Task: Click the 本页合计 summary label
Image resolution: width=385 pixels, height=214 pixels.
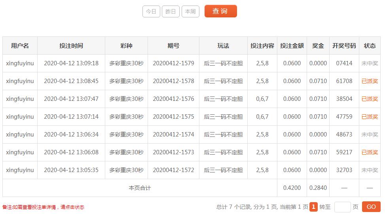Action: click(x=140, y=188)
